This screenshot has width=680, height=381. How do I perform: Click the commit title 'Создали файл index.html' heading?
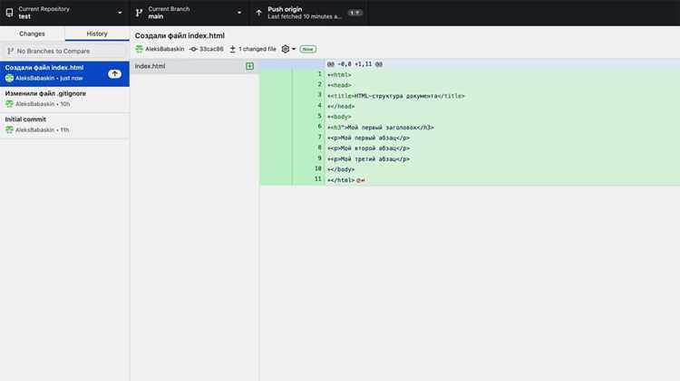(x=180, y=35)
